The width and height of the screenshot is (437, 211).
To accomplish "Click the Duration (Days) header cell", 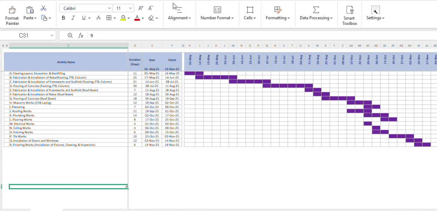I will coord(135,62).
